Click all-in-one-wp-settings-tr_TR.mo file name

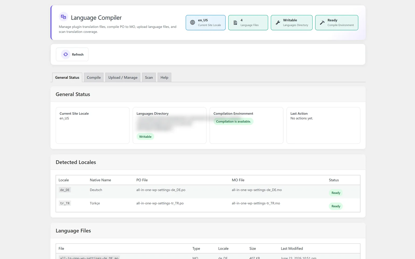(256, 203)
